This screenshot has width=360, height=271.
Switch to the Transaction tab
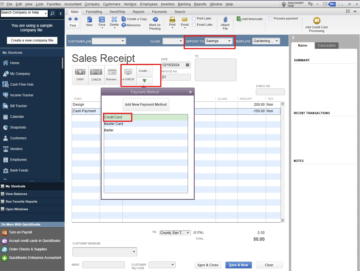click(326, 45)
